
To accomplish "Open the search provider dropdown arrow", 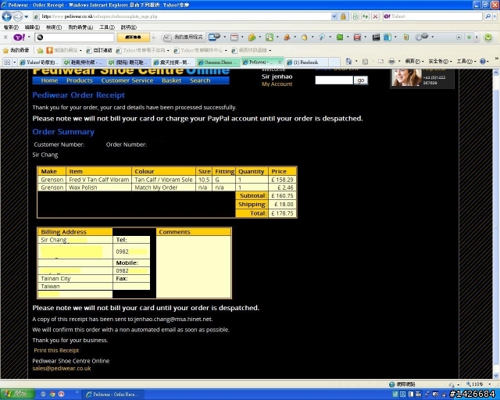I will tap(495, 16).
